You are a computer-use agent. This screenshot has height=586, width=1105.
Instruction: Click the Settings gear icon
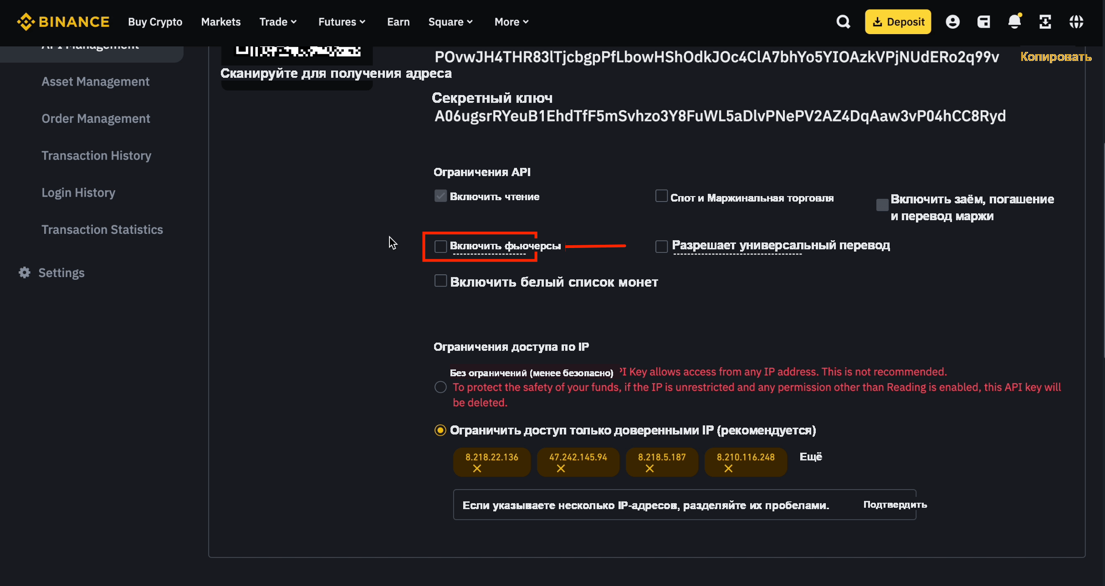(24, 273)
